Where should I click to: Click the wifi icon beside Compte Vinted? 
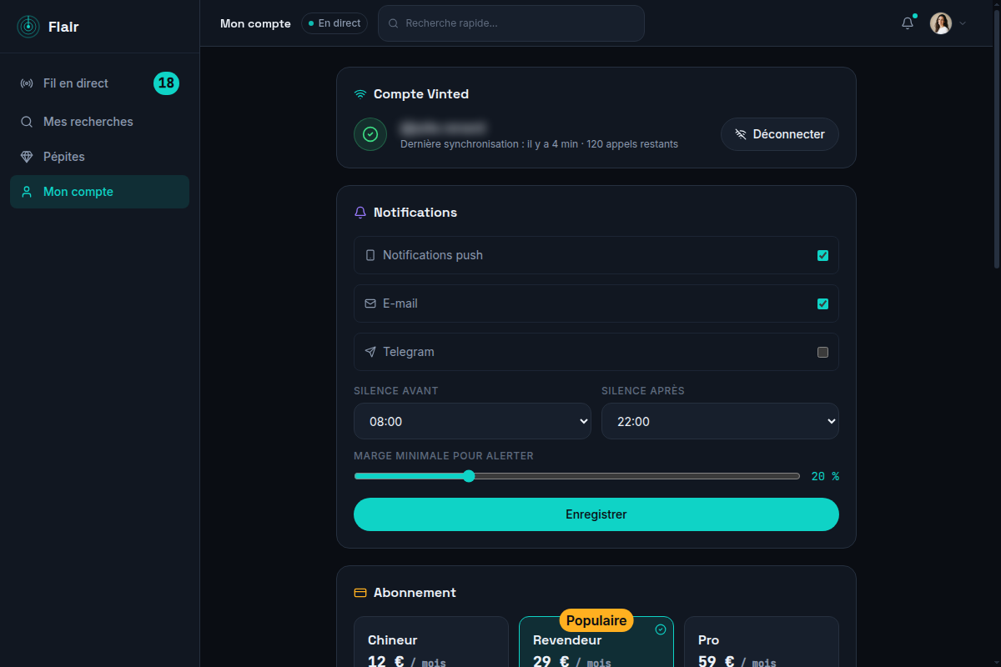[360, 94]
